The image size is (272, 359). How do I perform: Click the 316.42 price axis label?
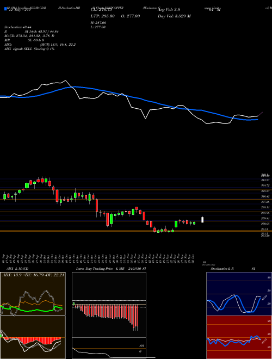click(x=265, y=196)
